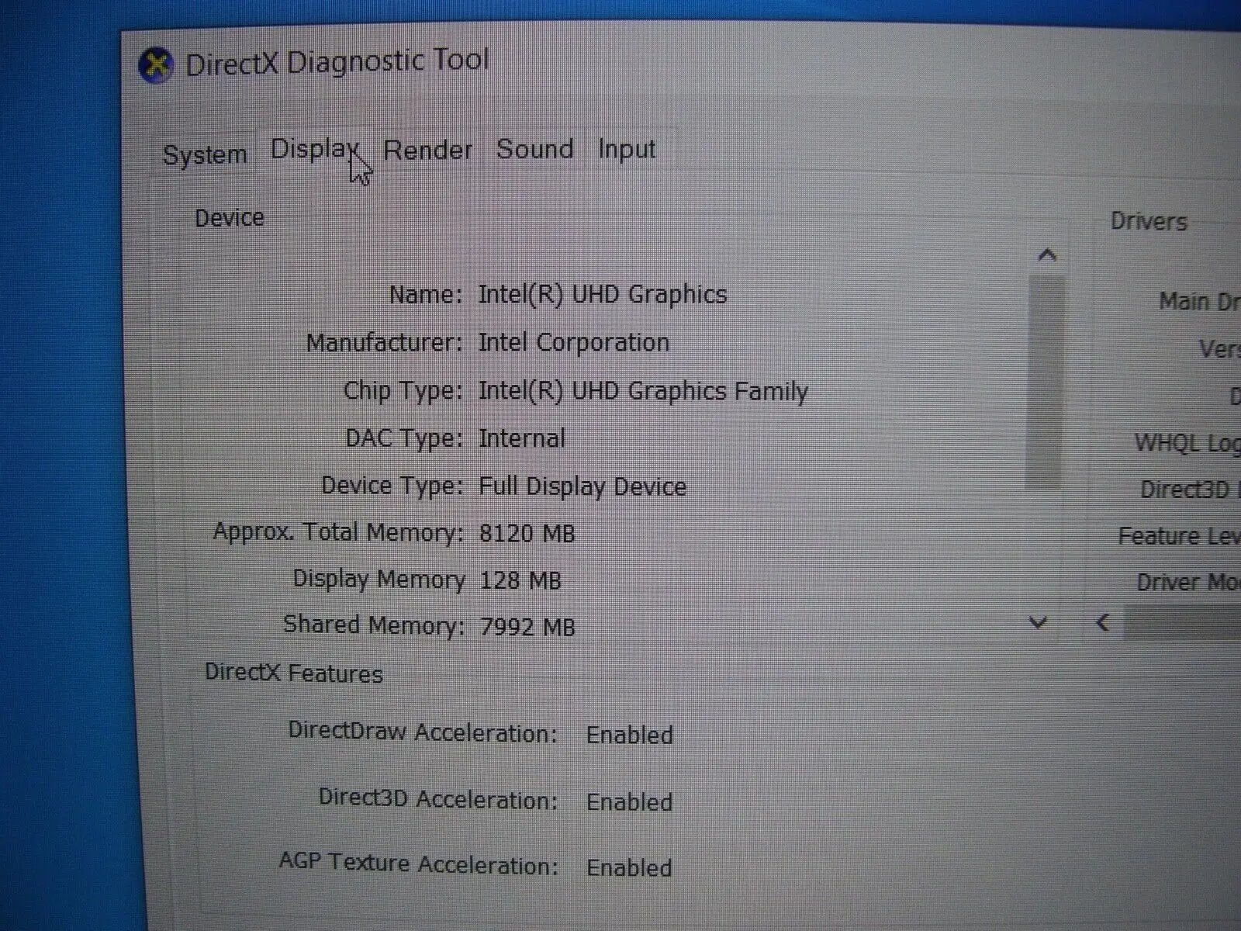Select the Intel(R) UHD Graphics name value
The image size is (1241, 931).
coord(603,295)
